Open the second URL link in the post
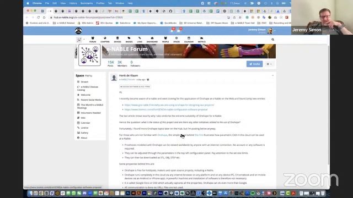This screenshot has height=198, width=353. [166, 109]
